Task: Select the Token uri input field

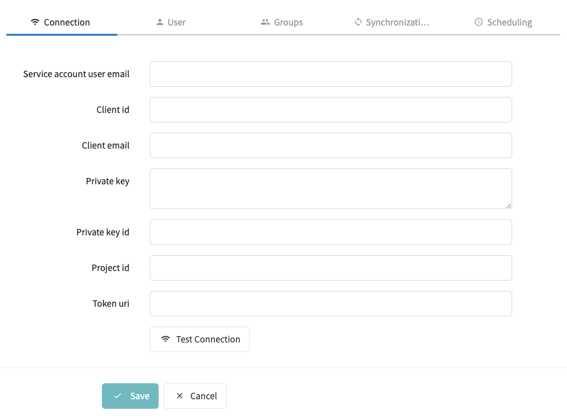Action: click(331, 304)
